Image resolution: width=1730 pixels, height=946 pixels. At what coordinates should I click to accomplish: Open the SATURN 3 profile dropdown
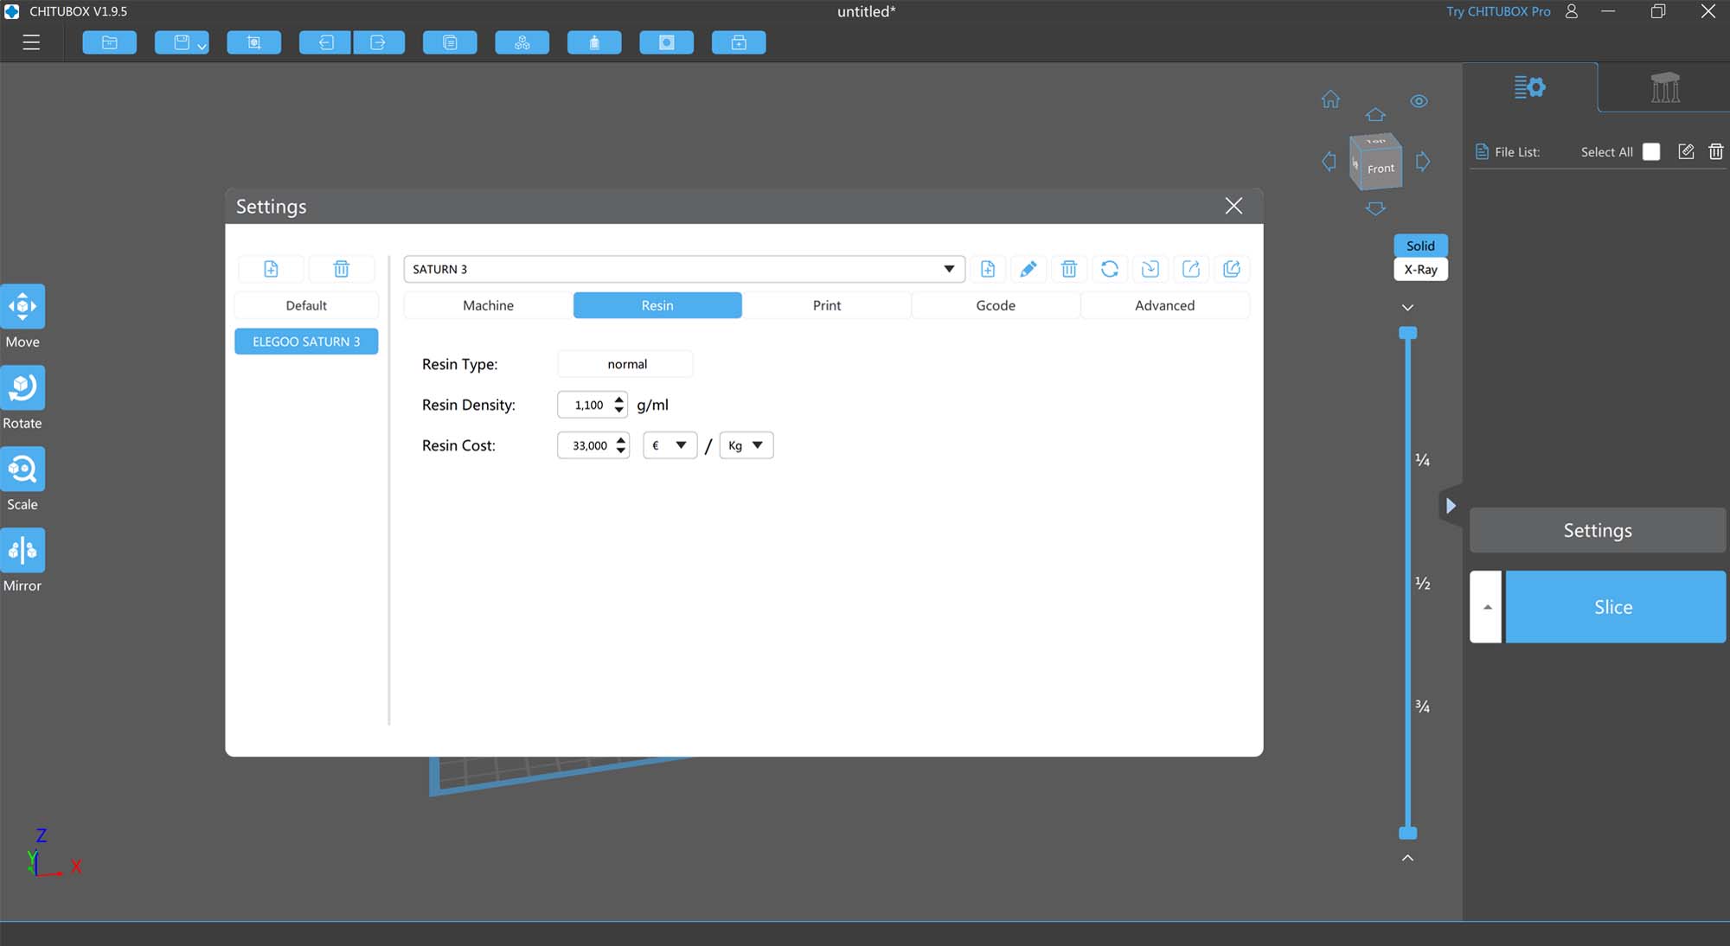[x=684, y=269]
